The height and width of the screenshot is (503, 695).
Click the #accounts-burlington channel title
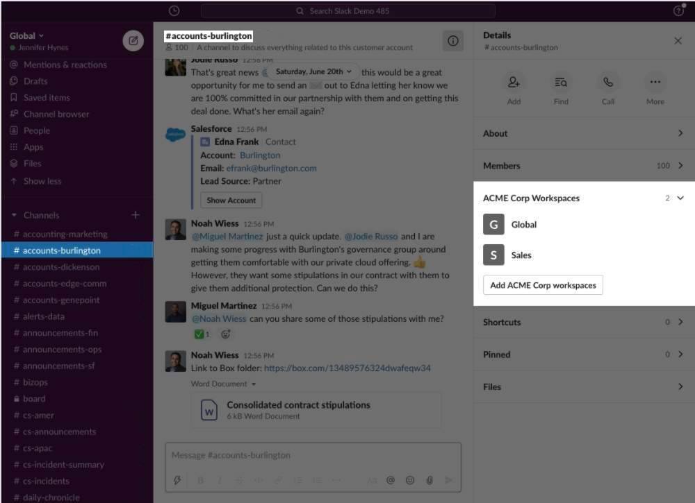[x=208, y=36]
